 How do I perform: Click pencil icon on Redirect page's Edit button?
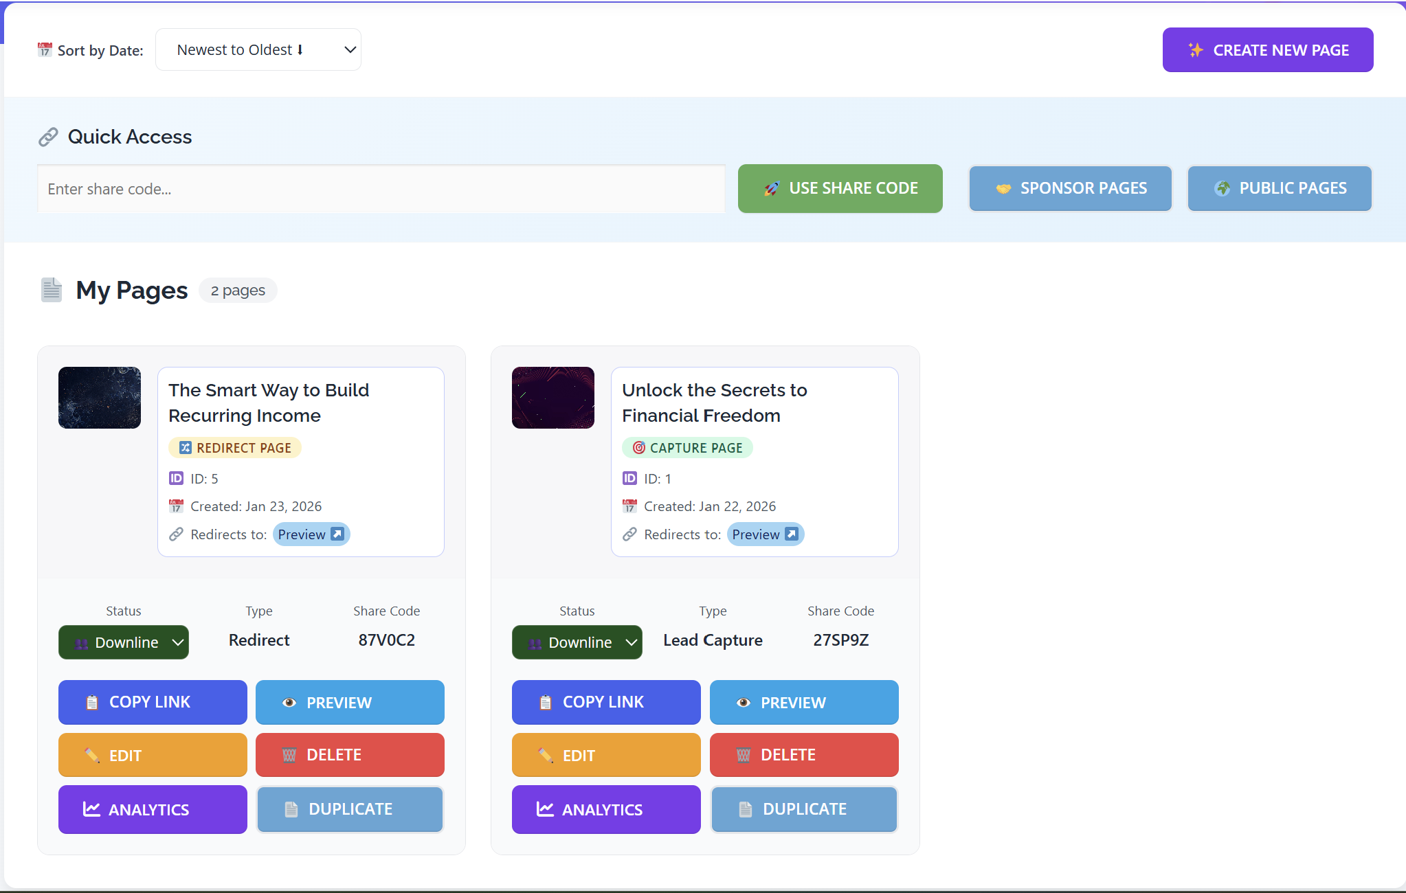coord(92,755)
